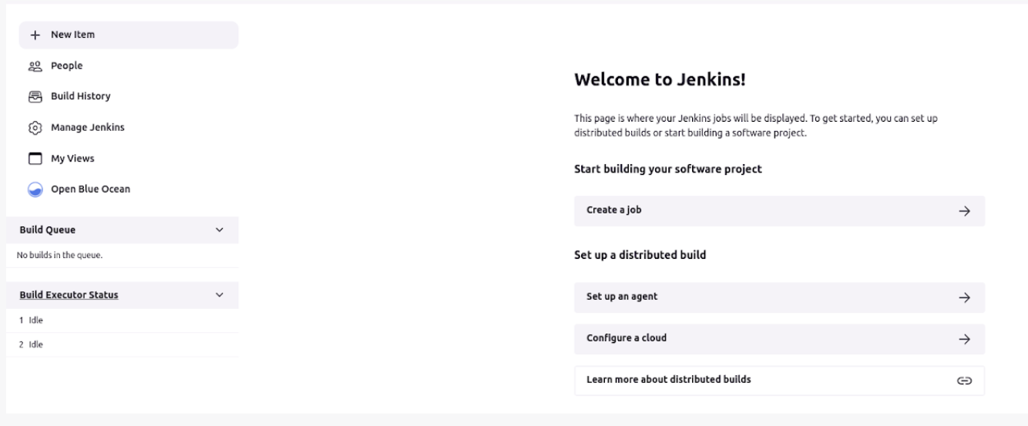The height and width of the screenshot is (426, 1028).
Task: Click the Build History tray icon
Action: tap(35, 97)
